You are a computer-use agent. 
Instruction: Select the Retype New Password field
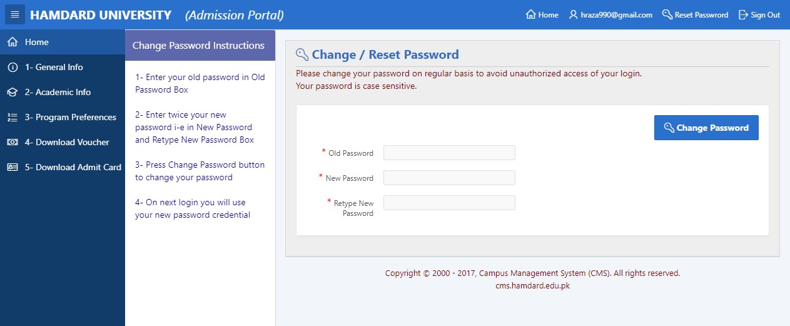pos(449,203)
